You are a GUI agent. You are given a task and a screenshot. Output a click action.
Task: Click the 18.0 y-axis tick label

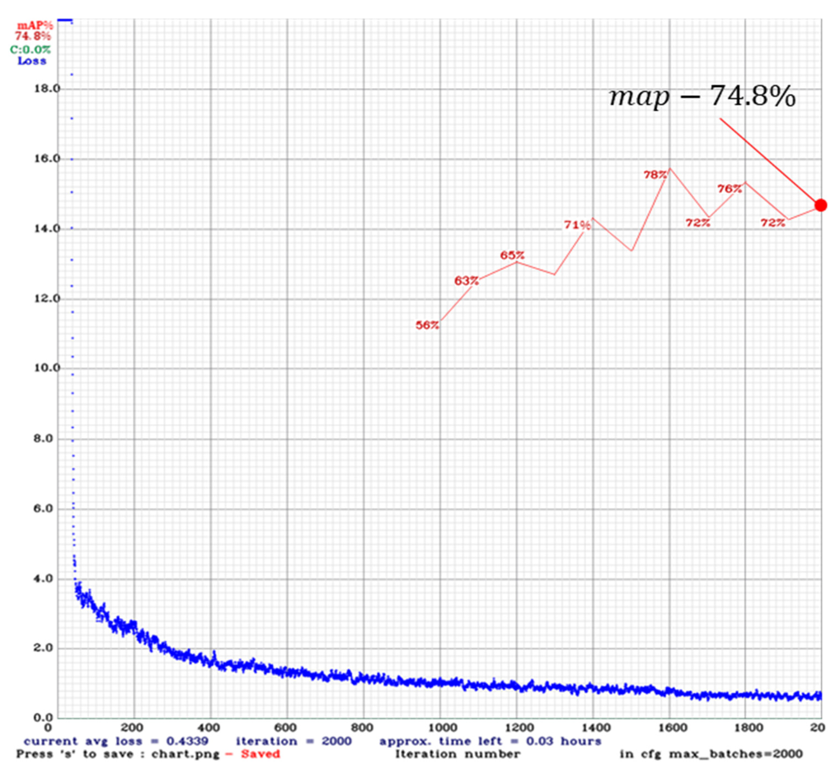click(x=47, y=89)
